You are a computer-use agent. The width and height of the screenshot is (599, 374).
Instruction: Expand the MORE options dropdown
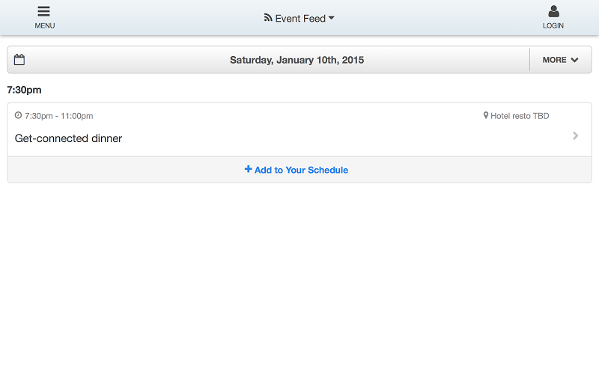point(560,60)
